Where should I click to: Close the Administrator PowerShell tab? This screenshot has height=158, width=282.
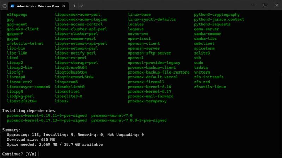[x=63, y=6]
